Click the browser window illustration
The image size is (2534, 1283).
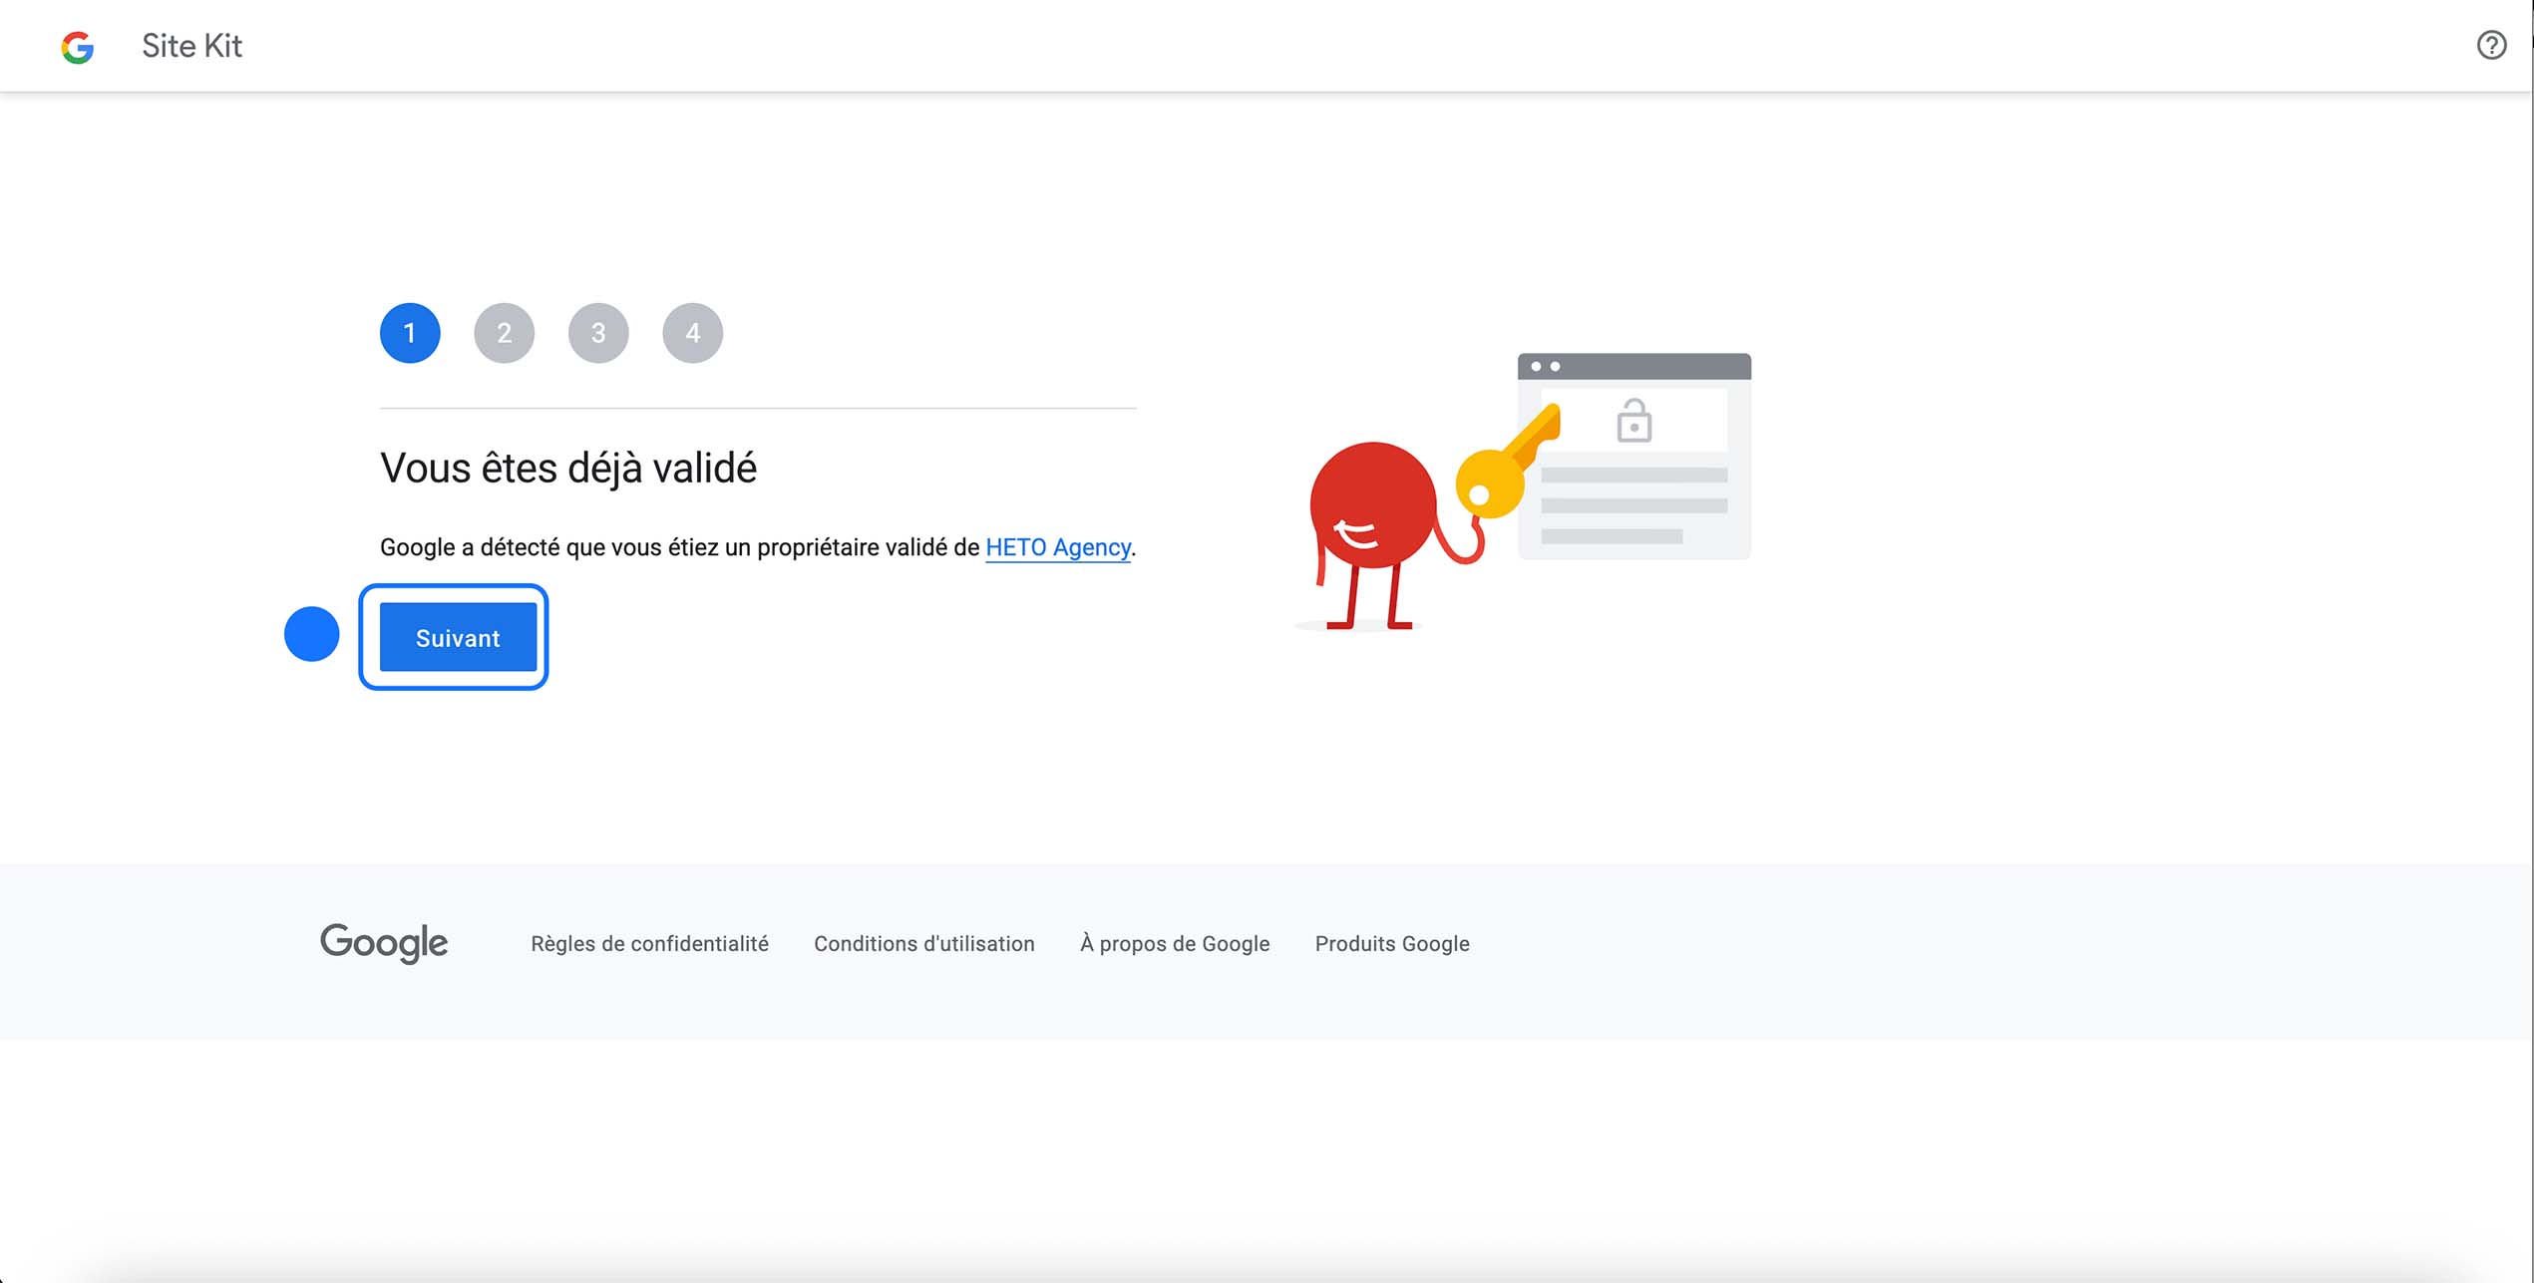1633,454
